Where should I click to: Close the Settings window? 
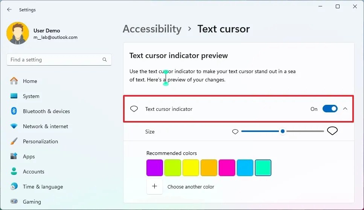click(355, 6)
